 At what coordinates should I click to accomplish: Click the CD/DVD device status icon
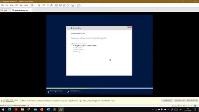click(176, 106)
